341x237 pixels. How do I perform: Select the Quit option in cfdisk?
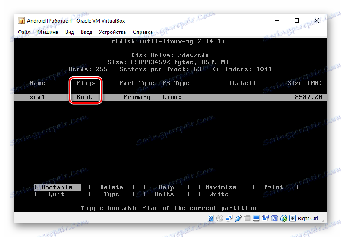[57, 194]
